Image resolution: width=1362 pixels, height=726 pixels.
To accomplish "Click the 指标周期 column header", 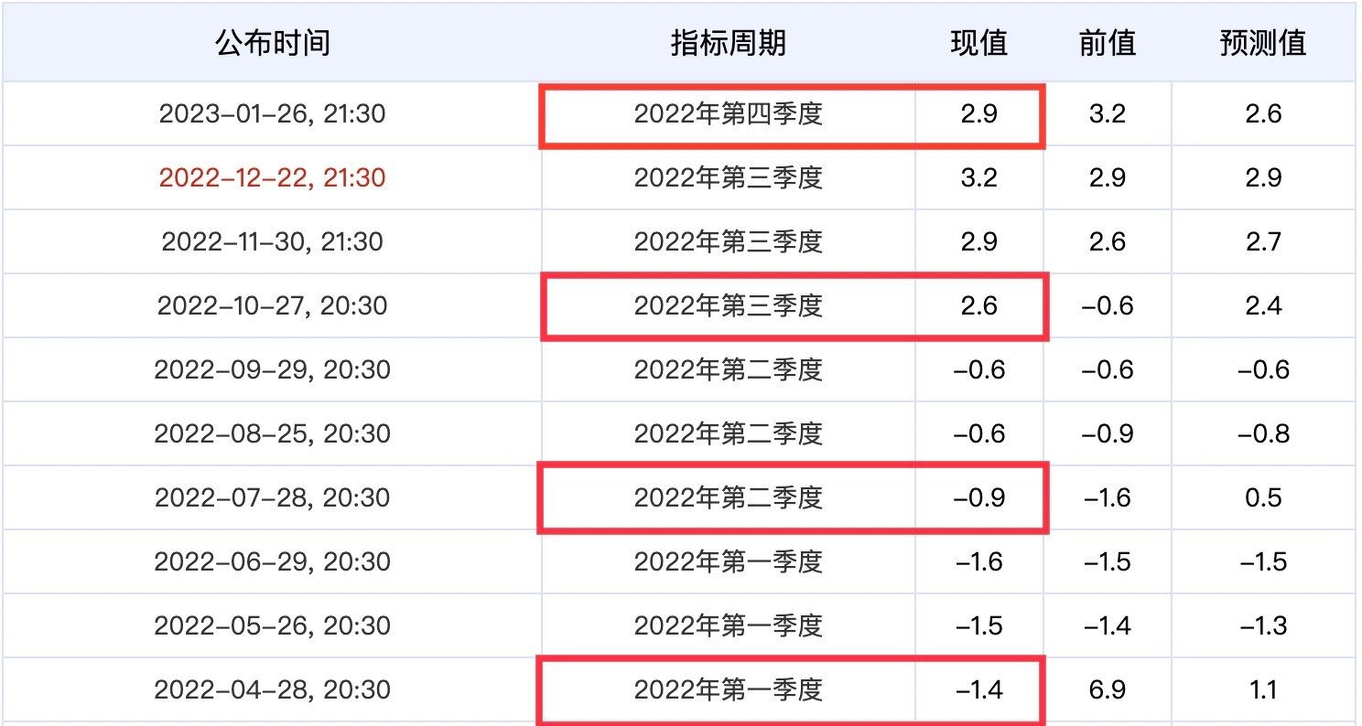I will 729,43.
